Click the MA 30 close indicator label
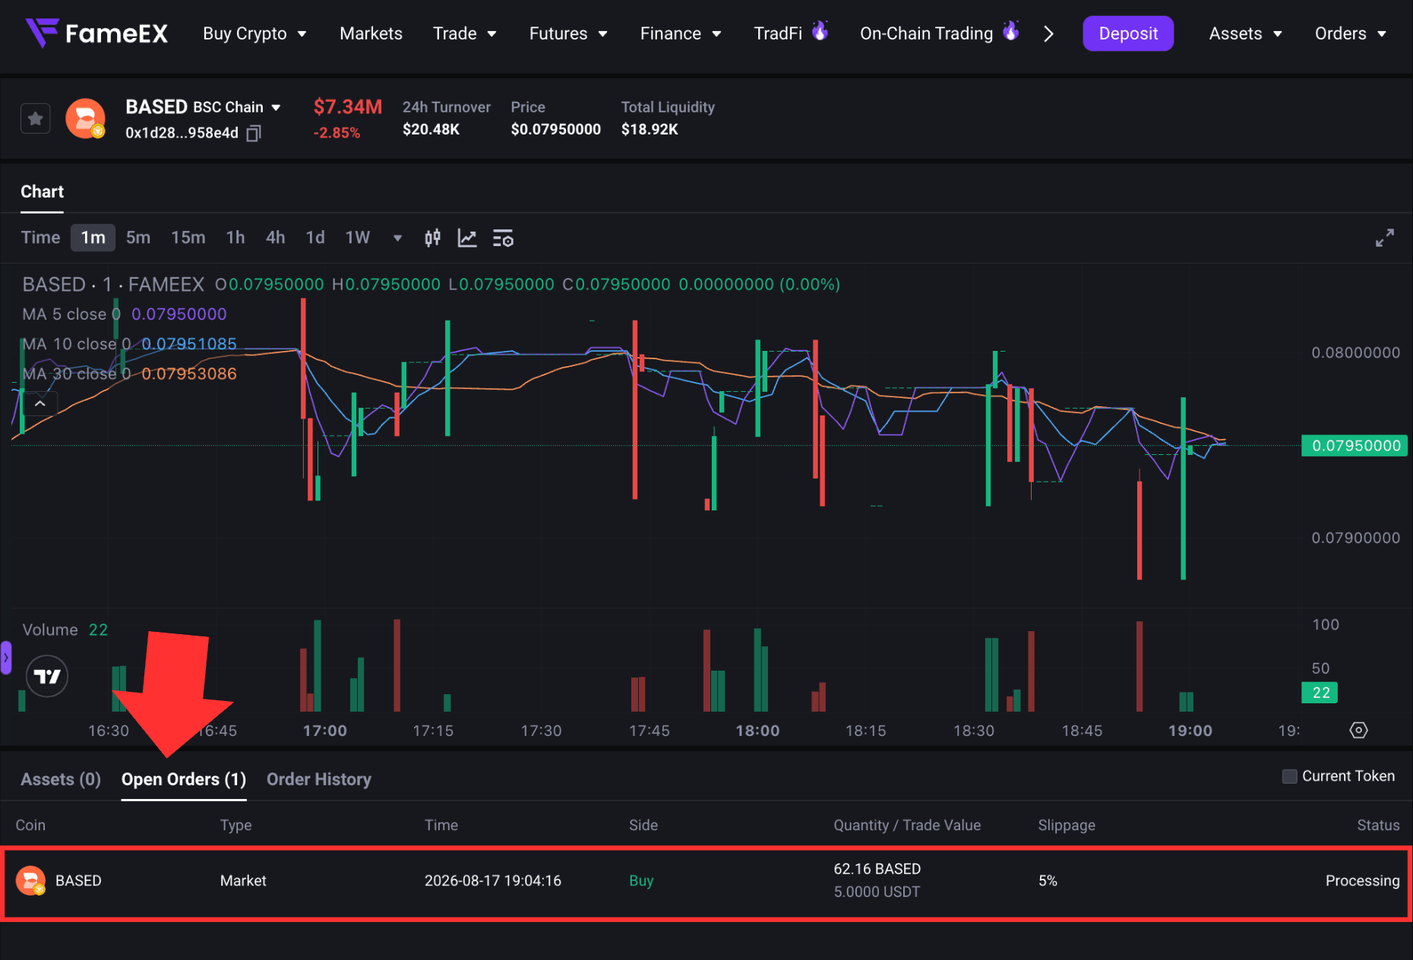 [77, 374]
